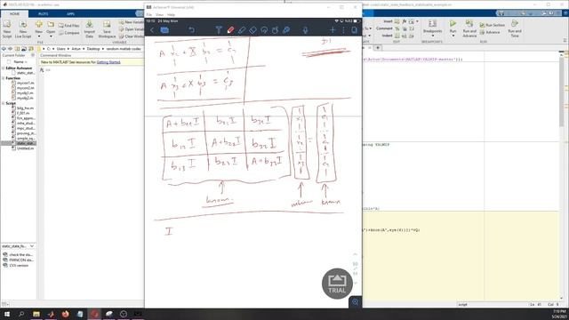Tap the zoom magnifier button on canvas

(x=355, y=302)
